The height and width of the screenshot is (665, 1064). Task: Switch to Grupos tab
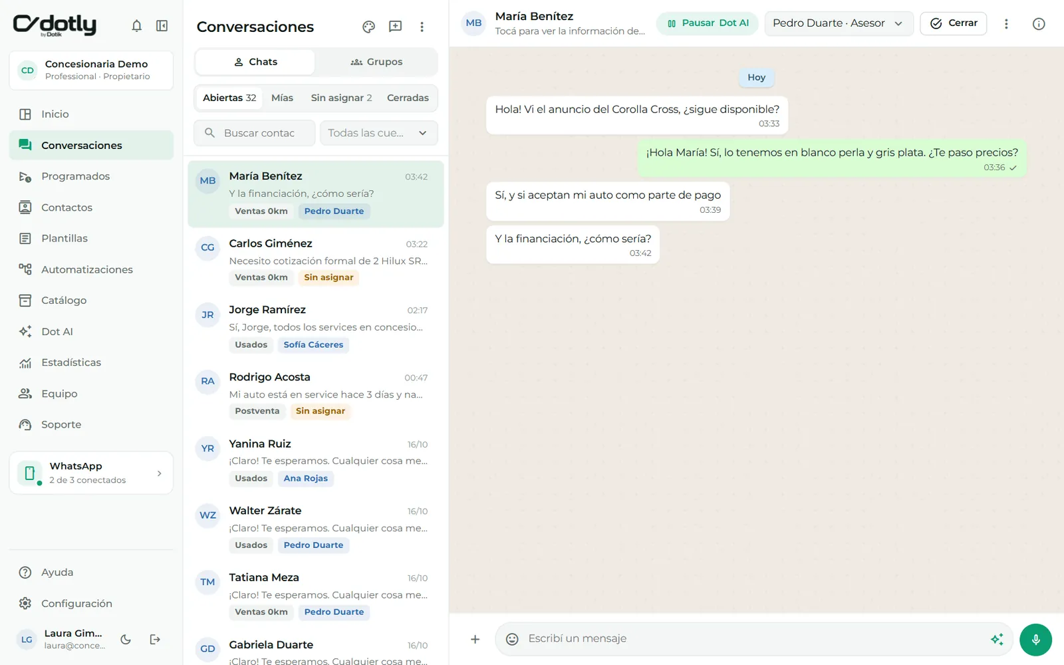click(x=376, y=62)
